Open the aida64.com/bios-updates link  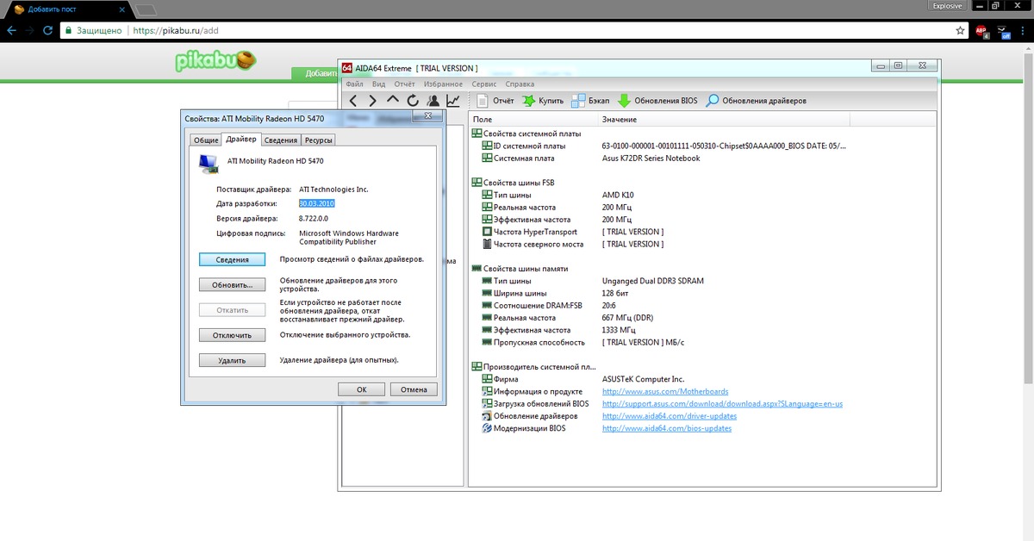tap(667, 428)
